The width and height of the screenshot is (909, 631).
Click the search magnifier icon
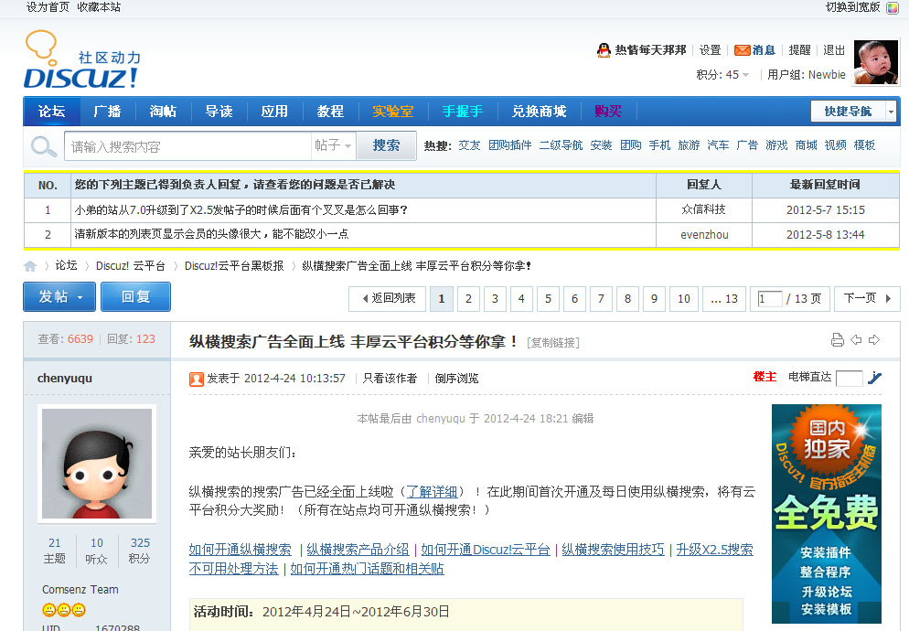tap(43, 146)
